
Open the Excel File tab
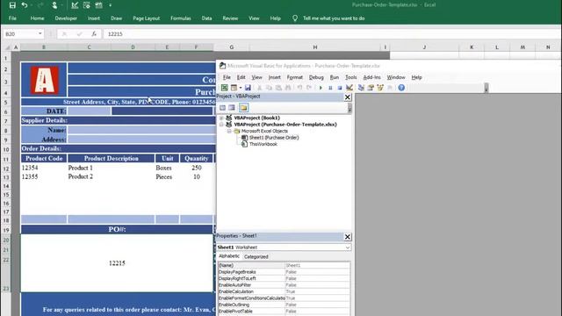point(12,18)
